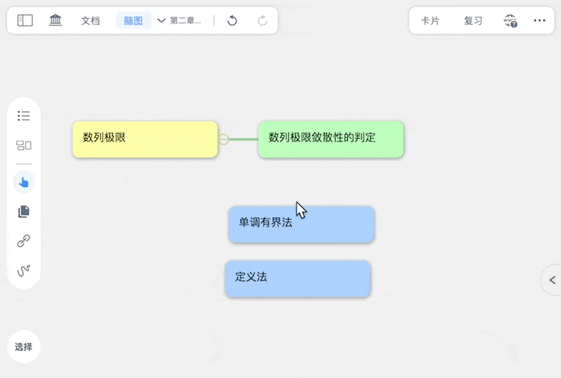The width and height of the screenshot is (561, 378).
Task: Expand the right side panel arrow
Action: click(x=552, y=280)
